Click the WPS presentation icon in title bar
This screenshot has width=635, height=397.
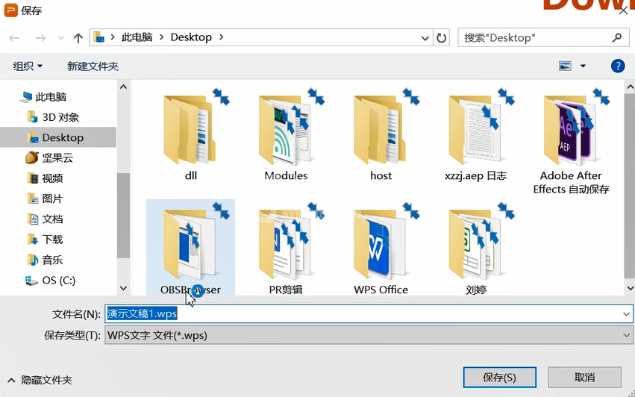click(11, 10)
